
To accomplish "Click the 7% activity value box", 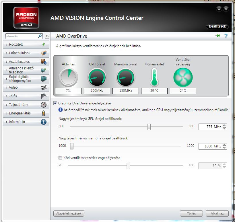I will (x=68, y=91).
